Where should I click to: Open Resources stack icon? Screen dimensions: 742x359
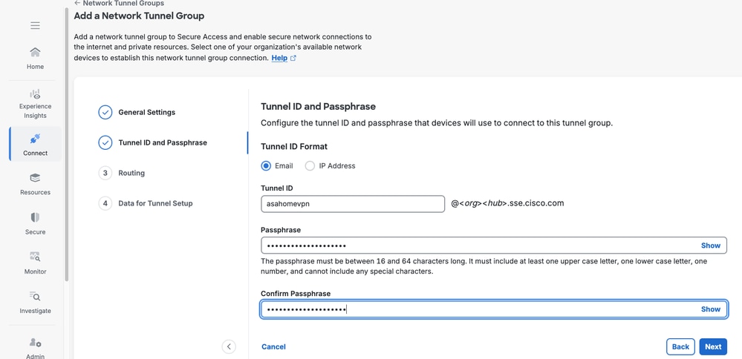[35, 178]
